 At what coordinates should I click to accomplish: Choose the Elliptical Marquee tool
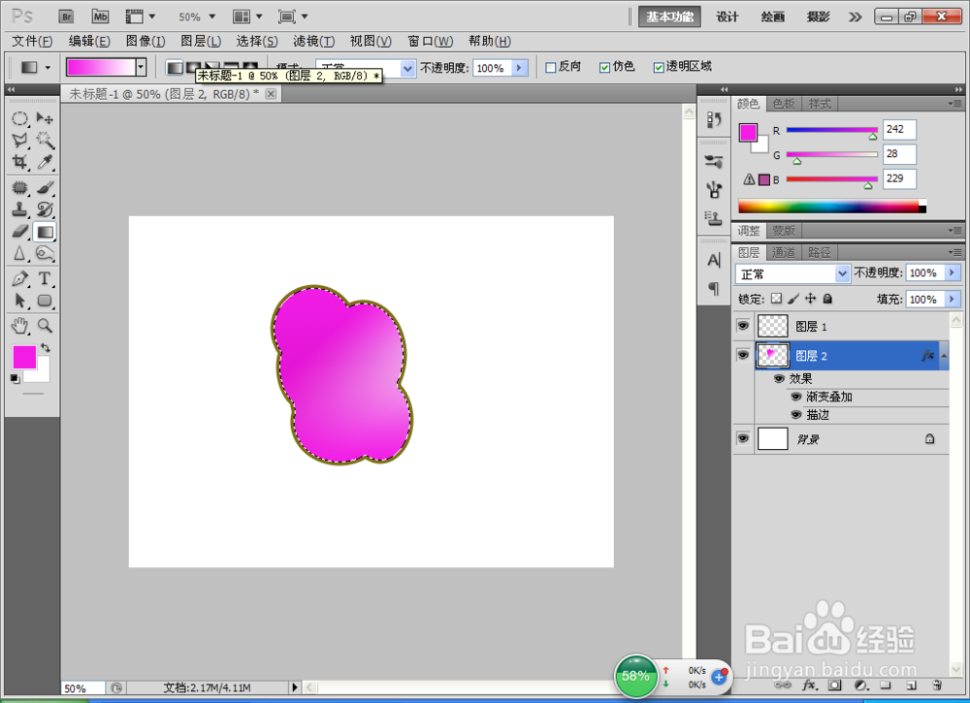tap(19, 118)
